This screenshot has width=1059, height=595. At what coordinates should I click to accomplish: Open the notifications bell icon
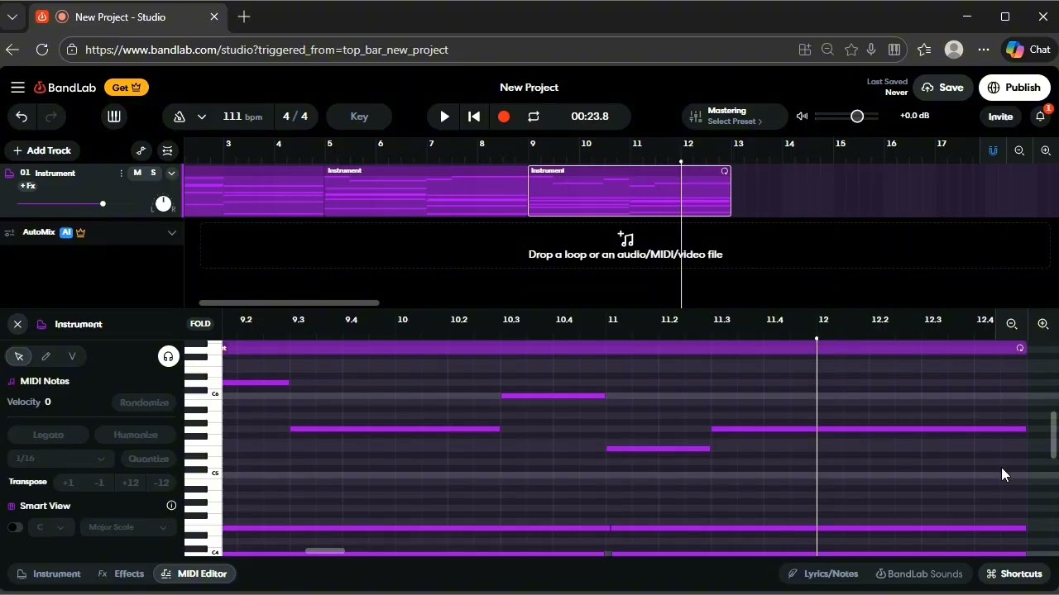1041,117
